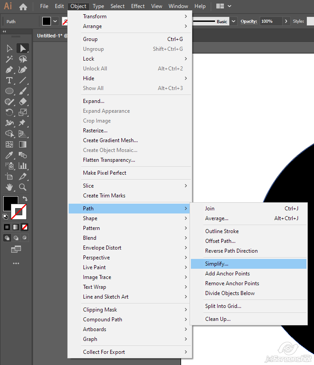Select the Paintbrush tool
This screenshot has width=314, height=365.
(23, 91)
